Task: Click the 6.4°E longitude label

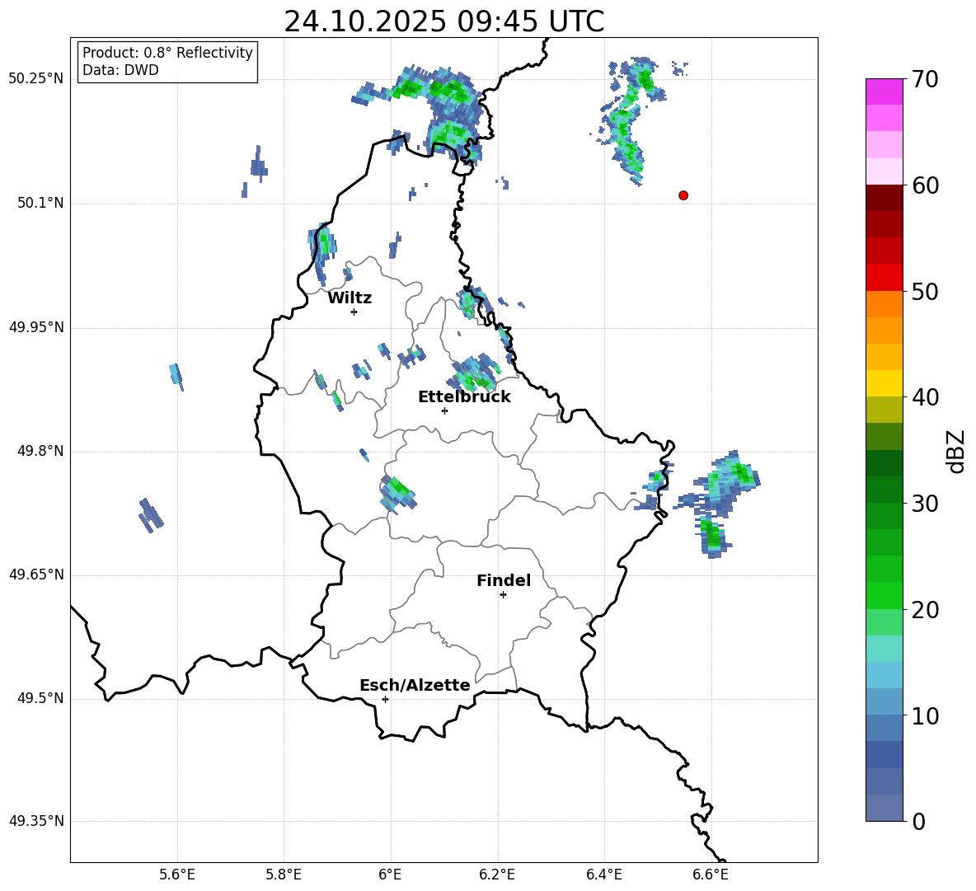Action: (x=603, y=875)
